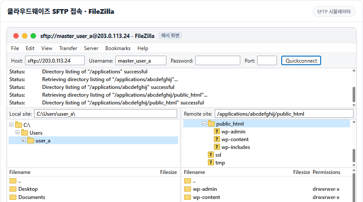Click the Quickconnect button
Viewport: 363px width, 202px height.
(x=301, y=60)
